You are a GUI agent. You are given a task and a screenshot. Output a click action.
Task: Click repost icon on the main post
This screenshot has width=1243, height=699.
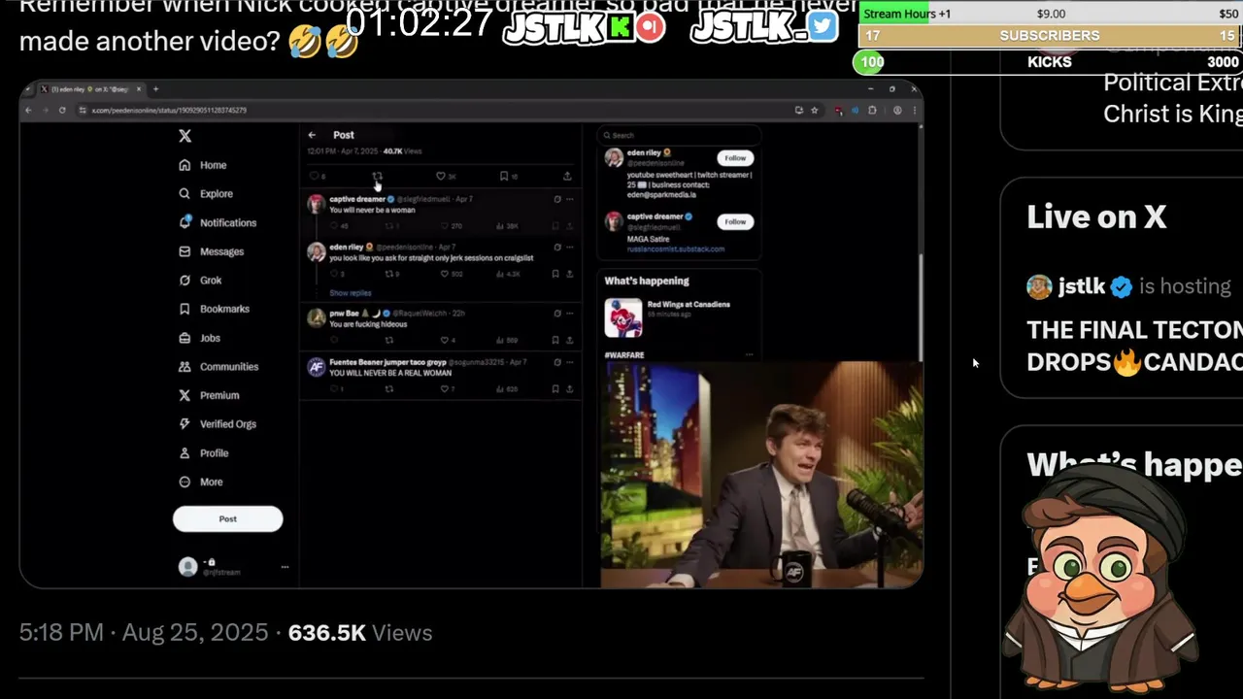pos(377,176)
